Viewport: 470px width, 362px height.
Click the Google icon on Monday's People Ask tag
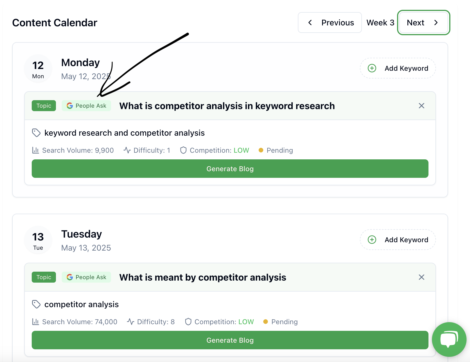click(69, 106)
